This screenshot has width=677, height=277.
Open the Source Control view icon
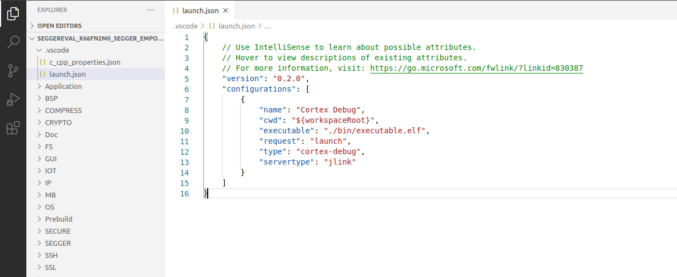click(x=13, y=71)
